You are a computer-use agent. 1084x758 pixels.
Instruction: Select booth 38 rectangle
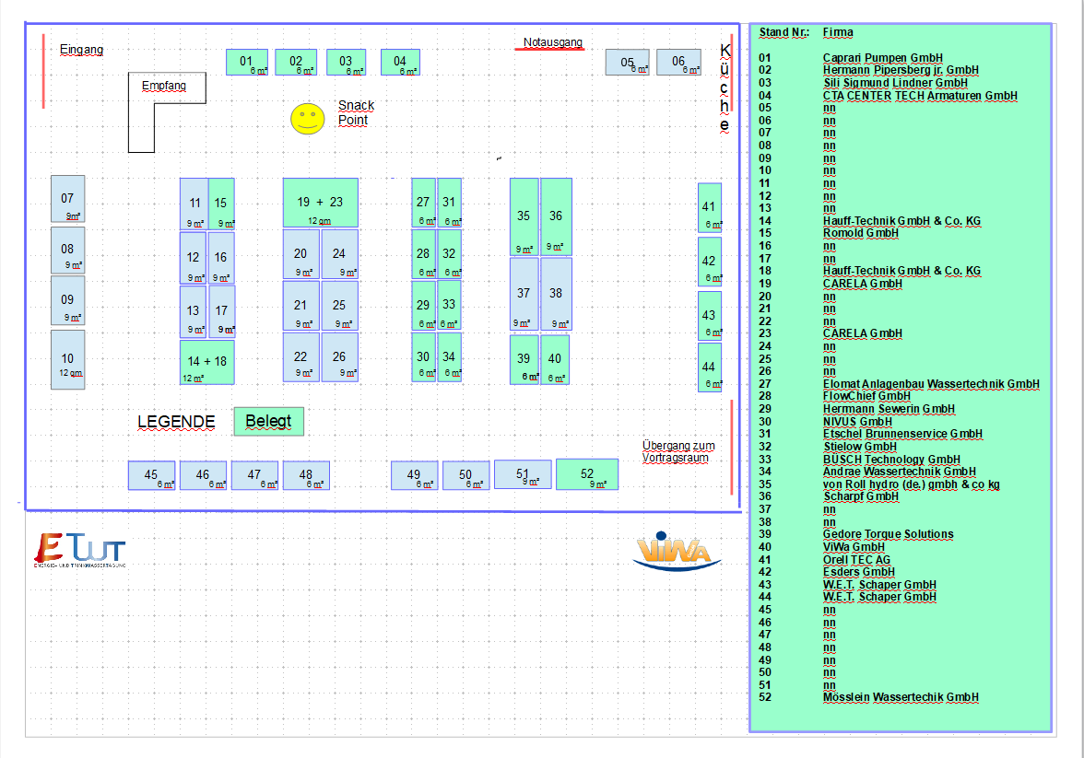(556, 294)
